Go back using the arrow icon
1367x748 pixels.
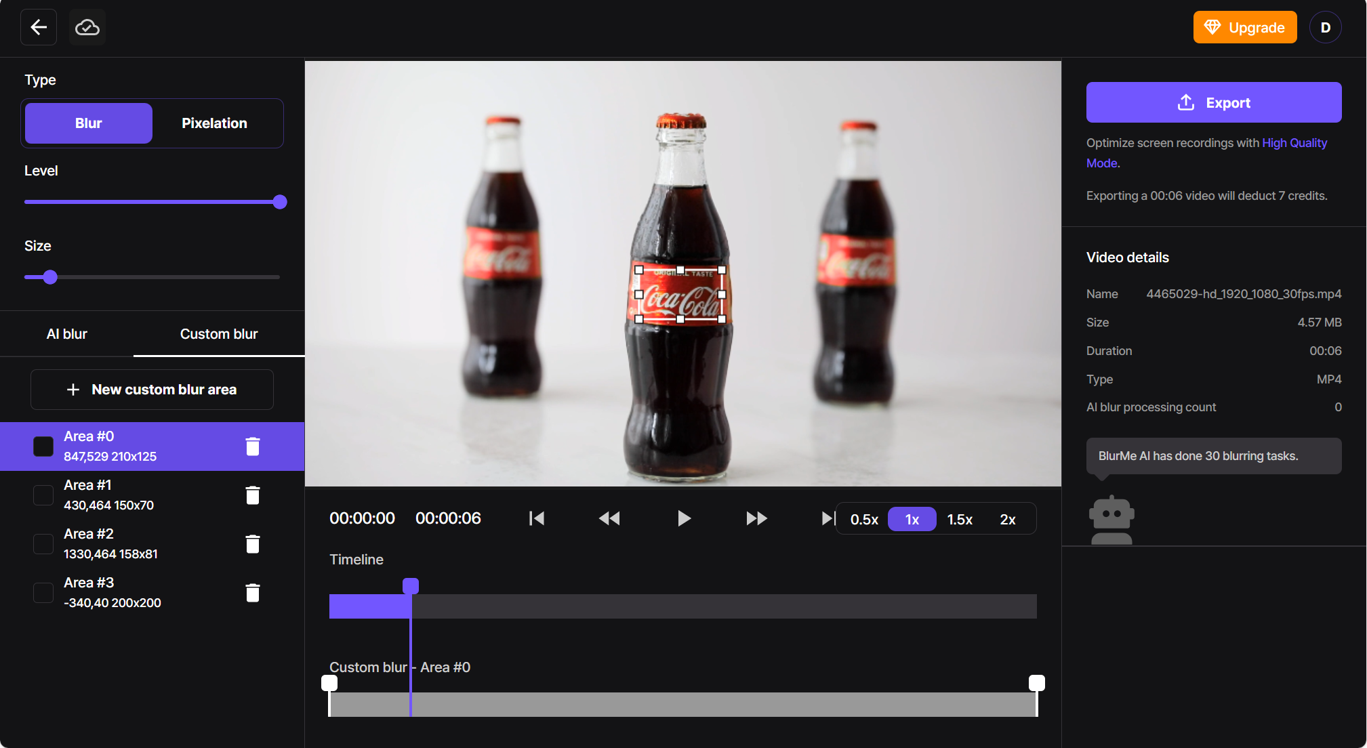pyautogui.click(x=39, y=27)
